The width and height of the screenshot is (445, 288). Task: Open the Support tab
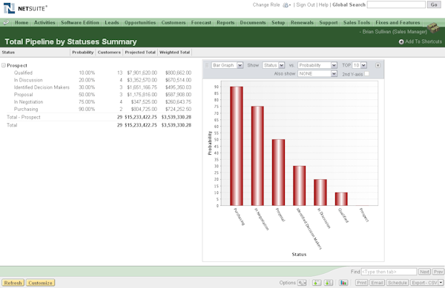329,22
